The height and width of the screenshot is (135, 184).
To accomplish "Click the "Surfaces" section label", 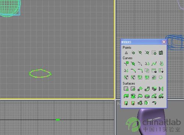I will [x=129, y=83].
